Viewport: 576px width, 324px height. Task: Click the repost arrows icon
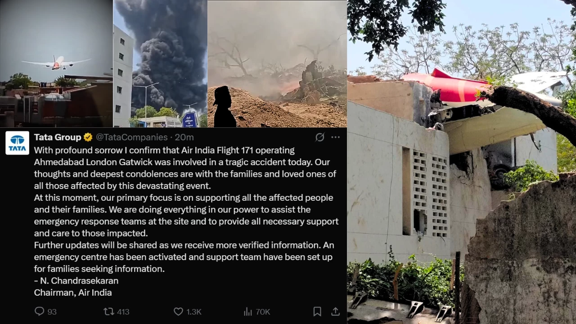108,311
